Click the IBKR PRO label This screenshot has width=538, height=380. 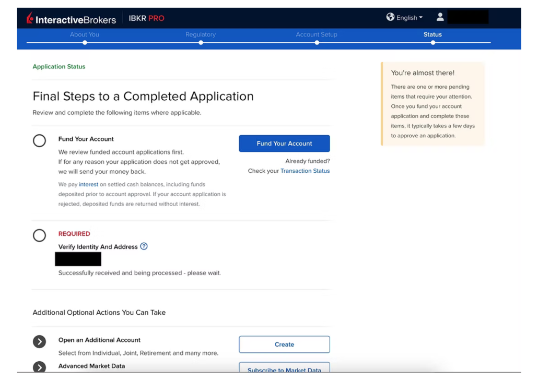(x=146, y=18)
